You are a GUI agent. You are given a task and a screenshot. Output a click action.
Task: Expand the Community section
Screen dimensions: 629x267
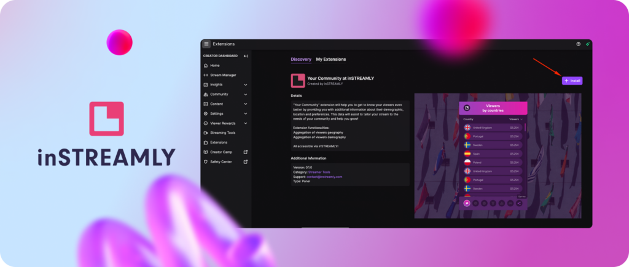(246, 94)
